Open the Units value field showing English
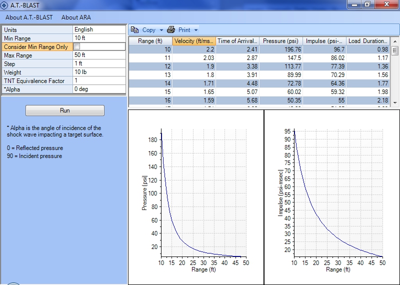Screen dimensions: 400x285 [x=99, y=29]
